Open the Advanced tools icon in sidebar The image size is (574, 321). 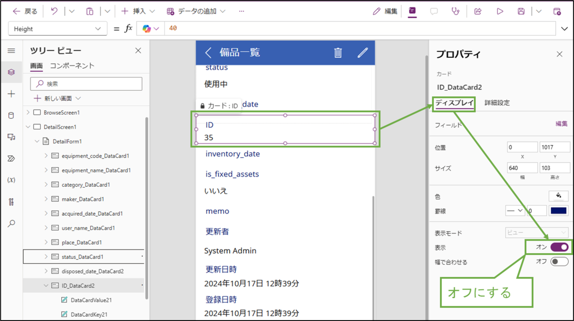[11, 202]
